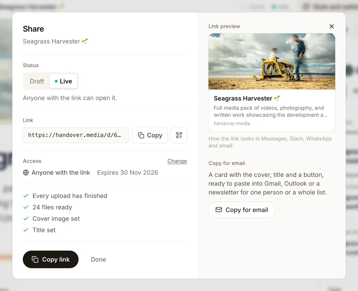Click the 'Every upload has finished' checklist line
This screenshot has width=358, height=291.
coord(65,196)
